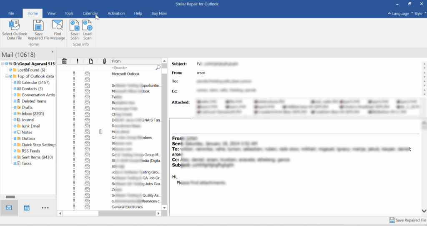The image size is (427, 226).
Task: Click Load Scan icon
Action: pos(88,25)
